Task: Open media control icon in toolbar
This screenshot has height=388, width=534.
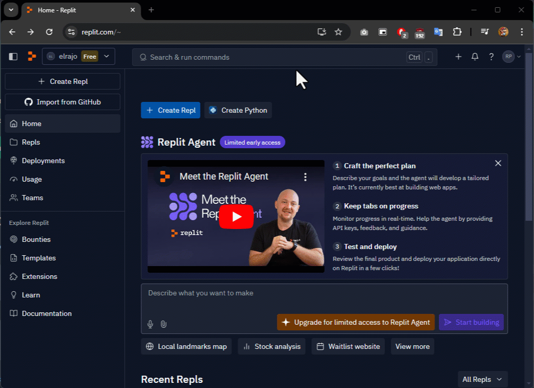Action: pos(485,32)
